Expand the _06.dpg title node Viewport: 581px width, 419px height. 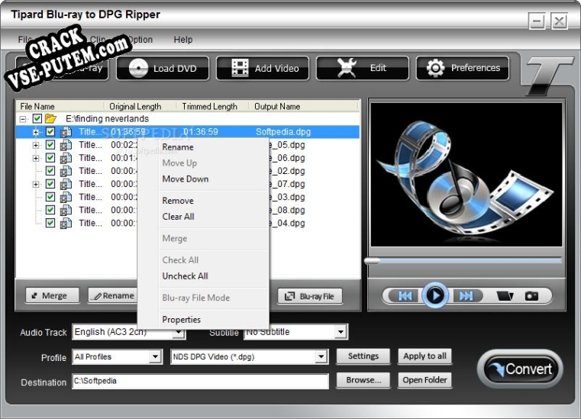36,158
